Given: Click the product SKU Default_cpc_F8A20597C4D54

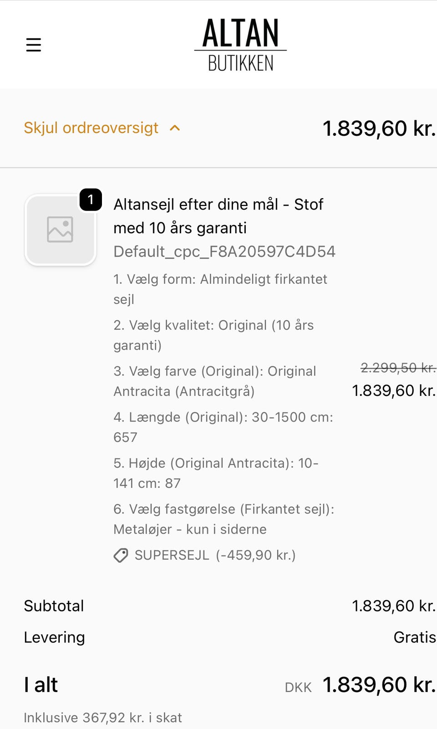Looking at the screenshot, I should point(224,252).
